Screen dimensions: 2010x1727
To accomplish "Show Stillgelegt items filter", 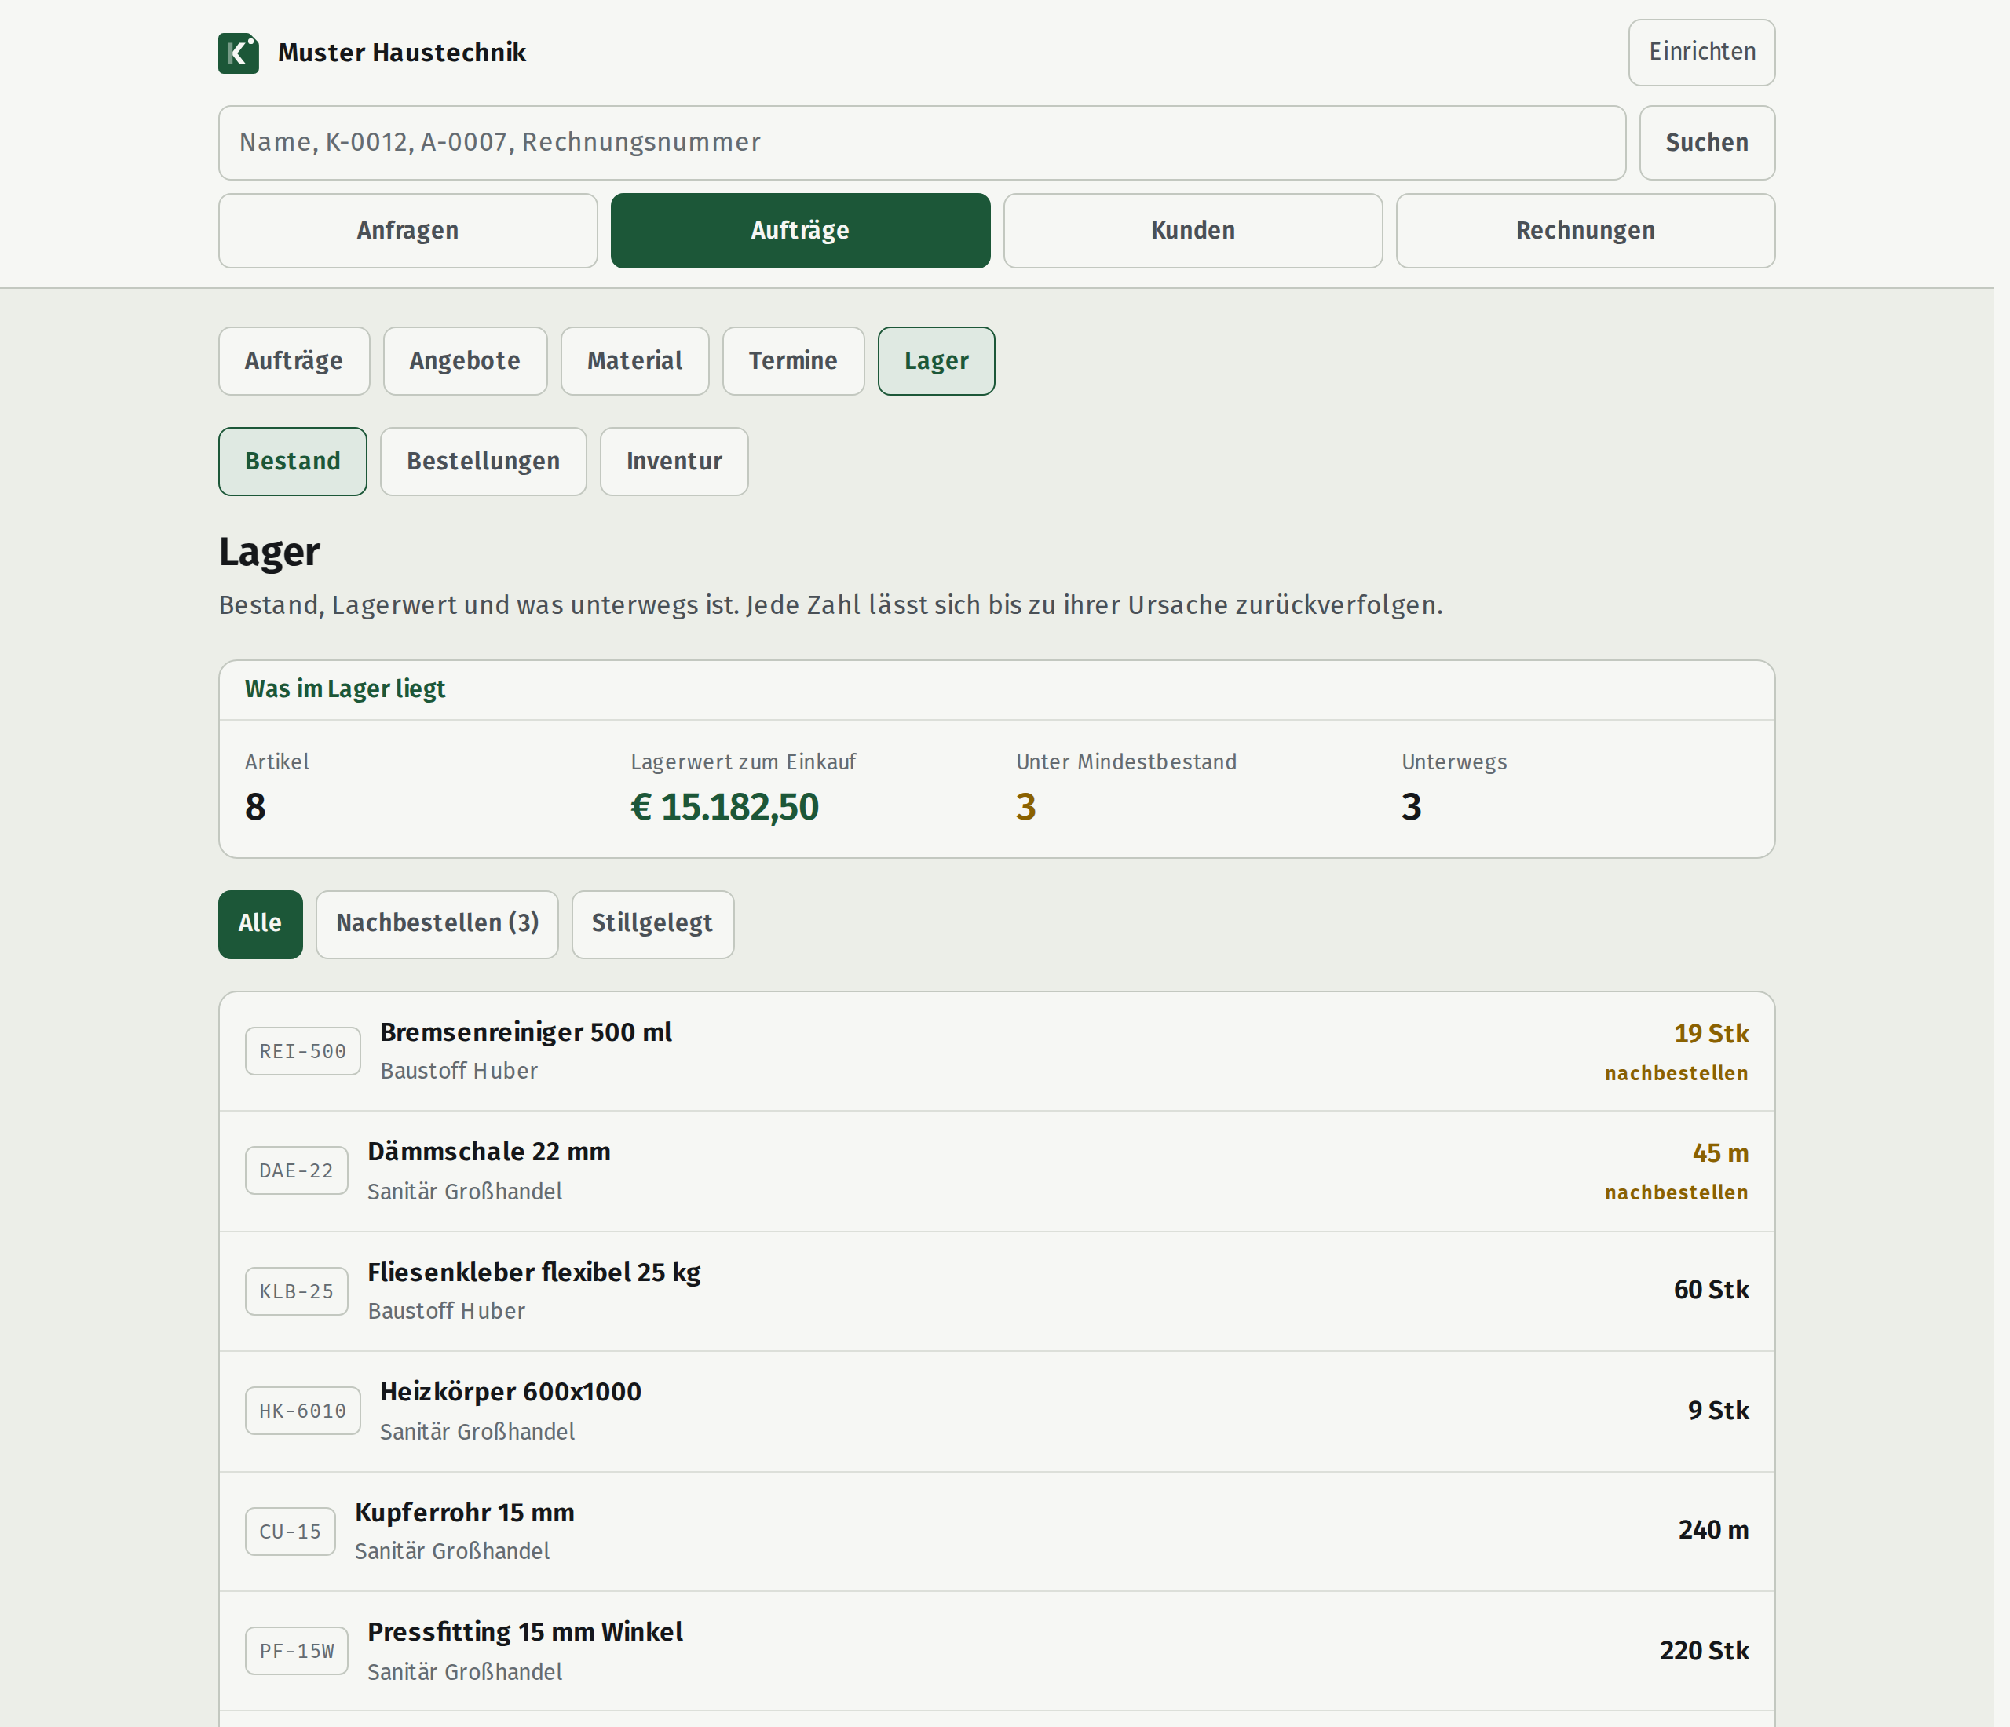I will coord(653,924).
